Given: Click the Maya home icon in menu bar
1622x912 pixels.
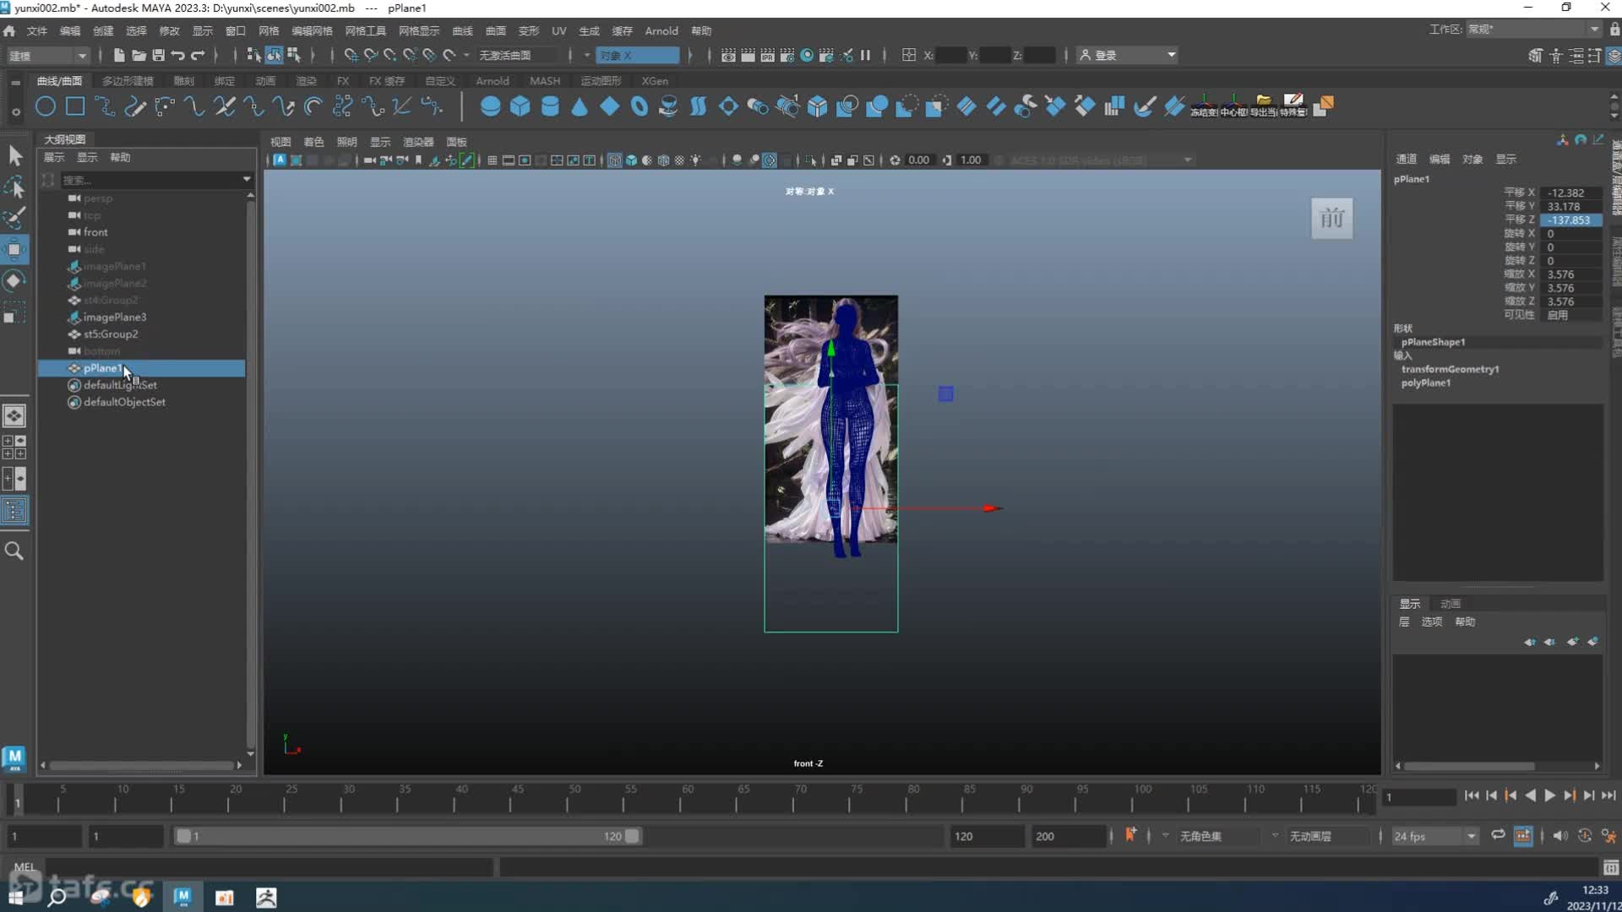Looking at the screenshot, I should (9, 30).
